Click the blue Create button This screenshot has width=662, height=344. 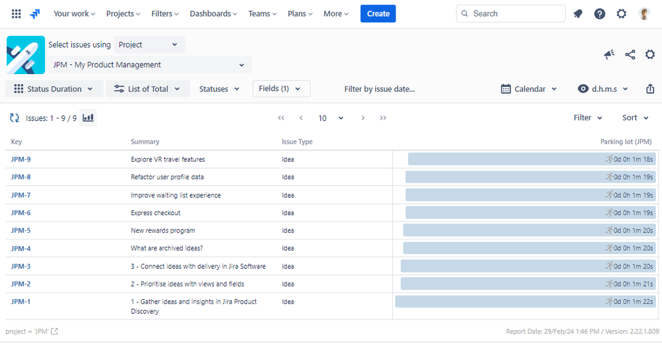pyautogui.click(x=378, y=13)
